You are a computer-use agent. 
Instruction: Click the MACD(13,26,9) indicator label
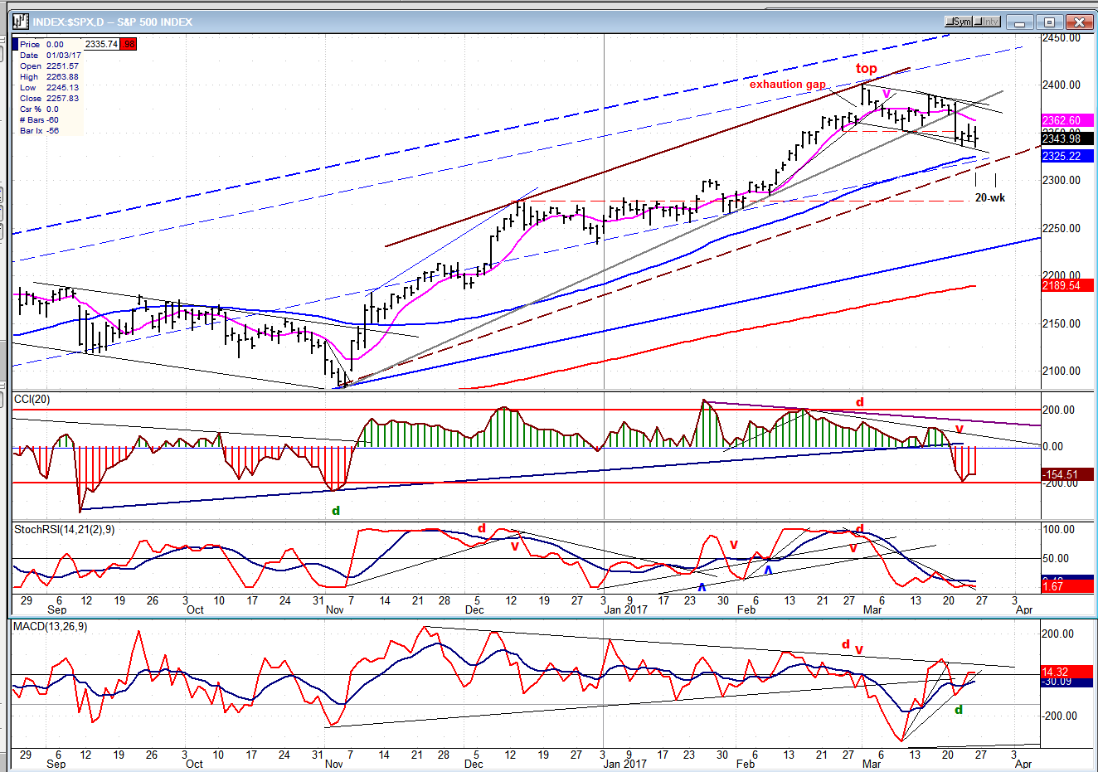[x=50, y=626]
